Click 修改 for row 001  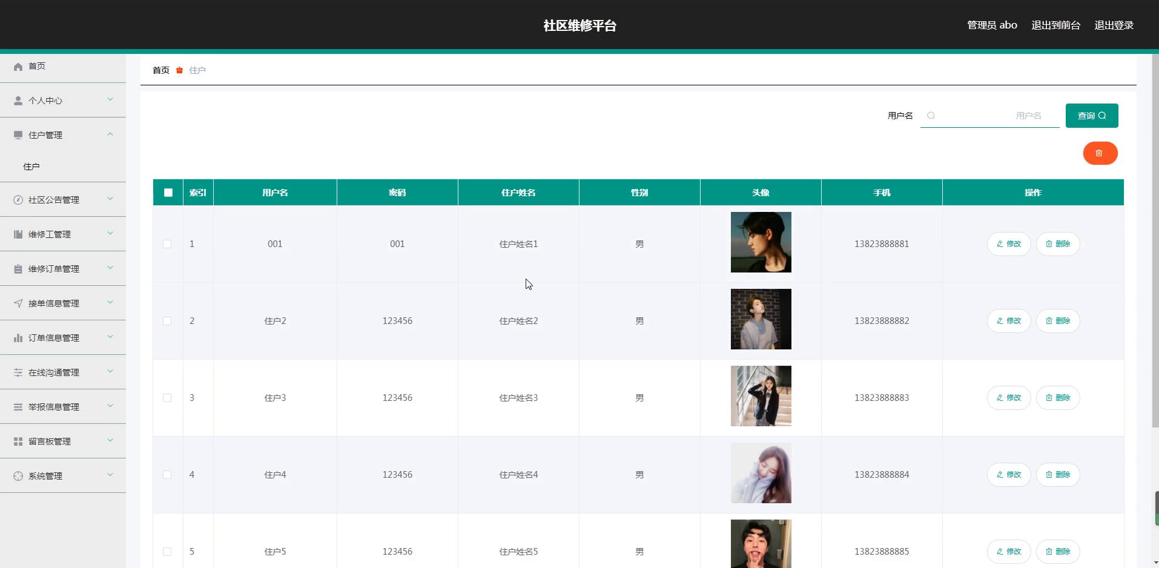coord(1009,244)
